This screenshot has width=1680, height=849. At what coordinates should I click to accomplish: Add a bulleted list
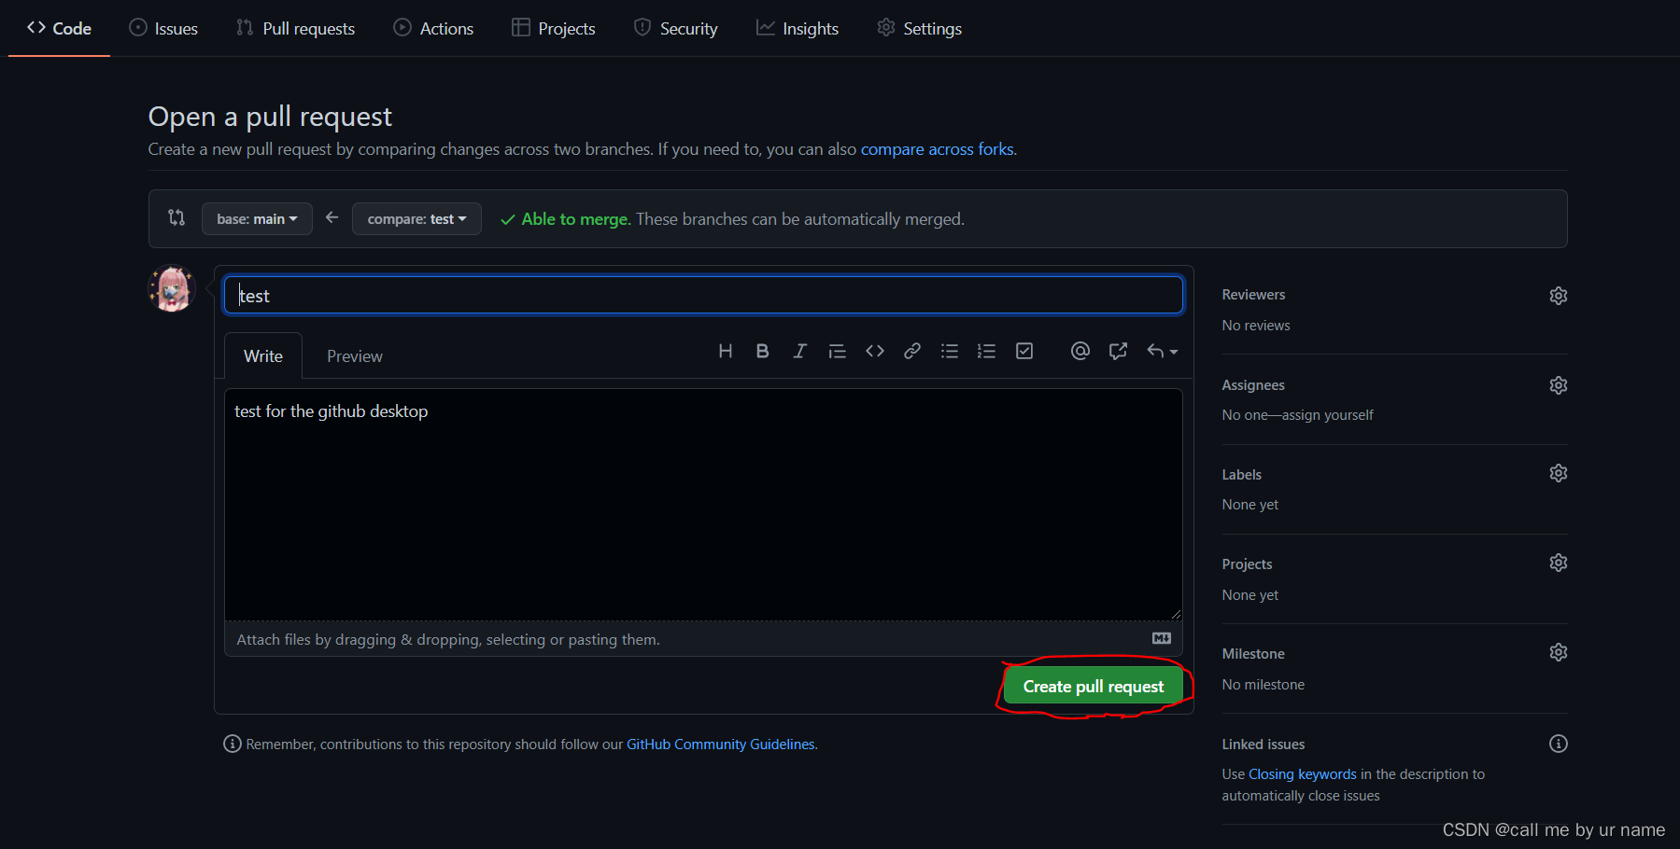(x=950, y=351)
